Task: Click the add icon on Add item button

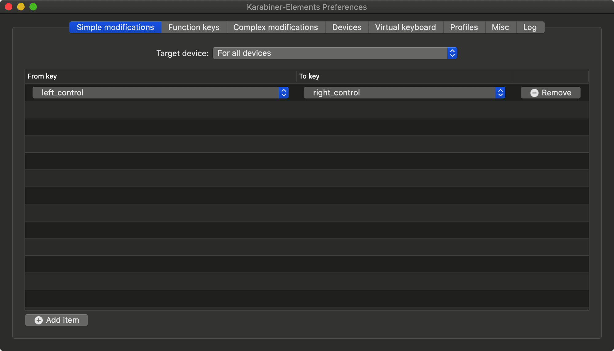Action: 38,320
